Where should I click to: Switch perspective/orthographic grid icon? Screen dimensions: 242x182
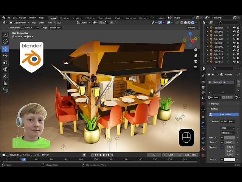click(195, 67)
